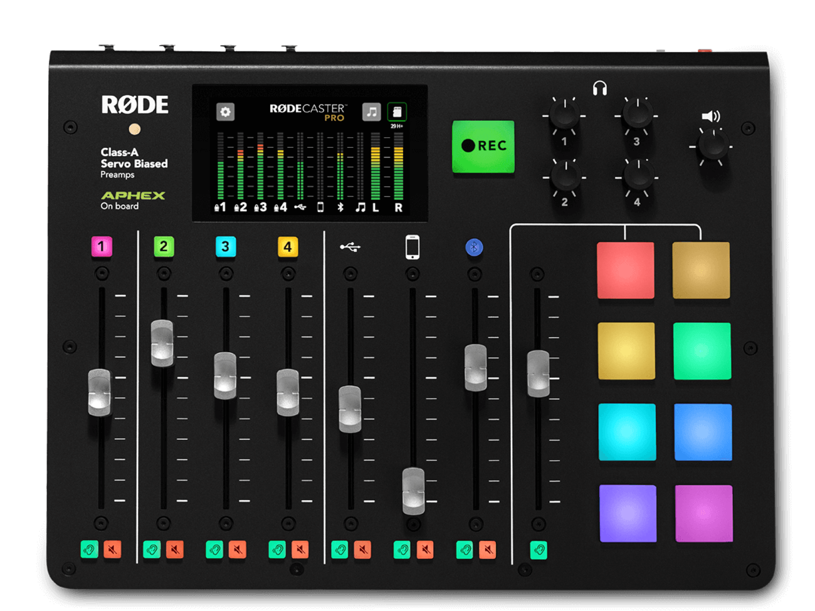
Task: Trigger the purple sound pad
Action: [627, 514]
